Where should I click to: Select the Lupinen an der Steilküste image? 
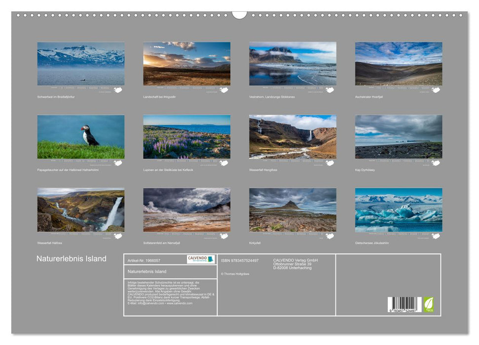coord(185,137)
